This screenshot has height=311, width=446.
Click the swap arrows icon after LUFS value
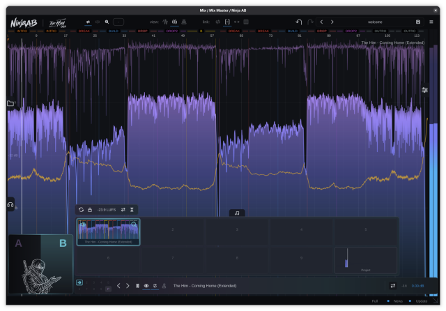click(123, 210)
